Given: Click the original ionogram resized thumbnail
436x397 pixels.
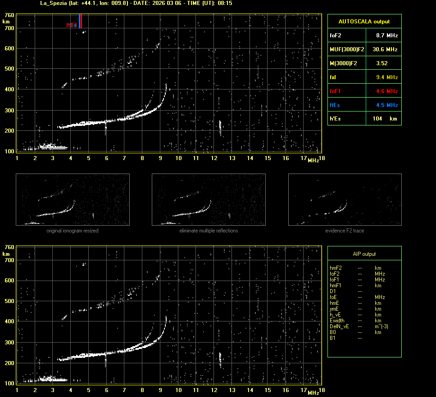Looking at the screenshot, I should tap(73, 199).
